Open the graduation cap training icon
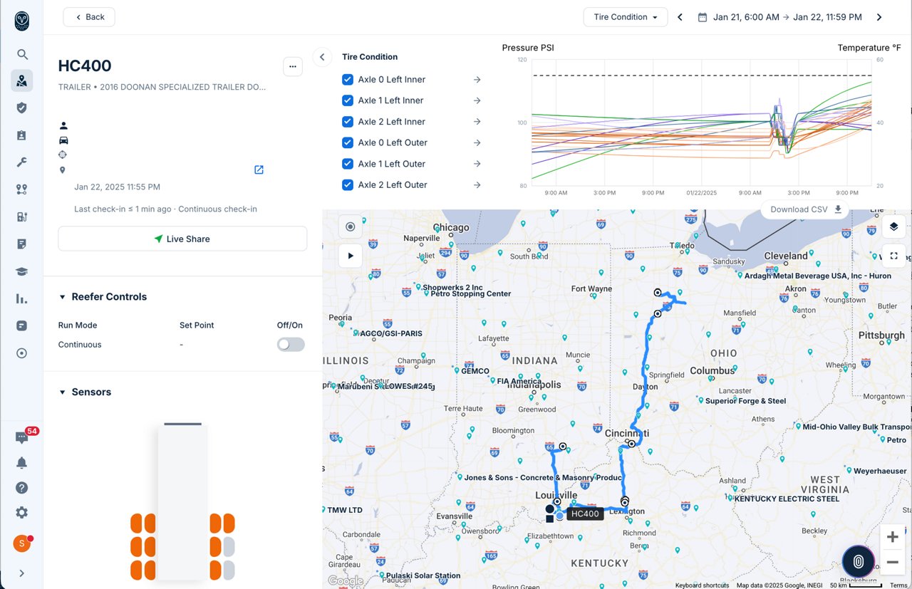Screen dimensions: 912x589 [x=22, y=271]
